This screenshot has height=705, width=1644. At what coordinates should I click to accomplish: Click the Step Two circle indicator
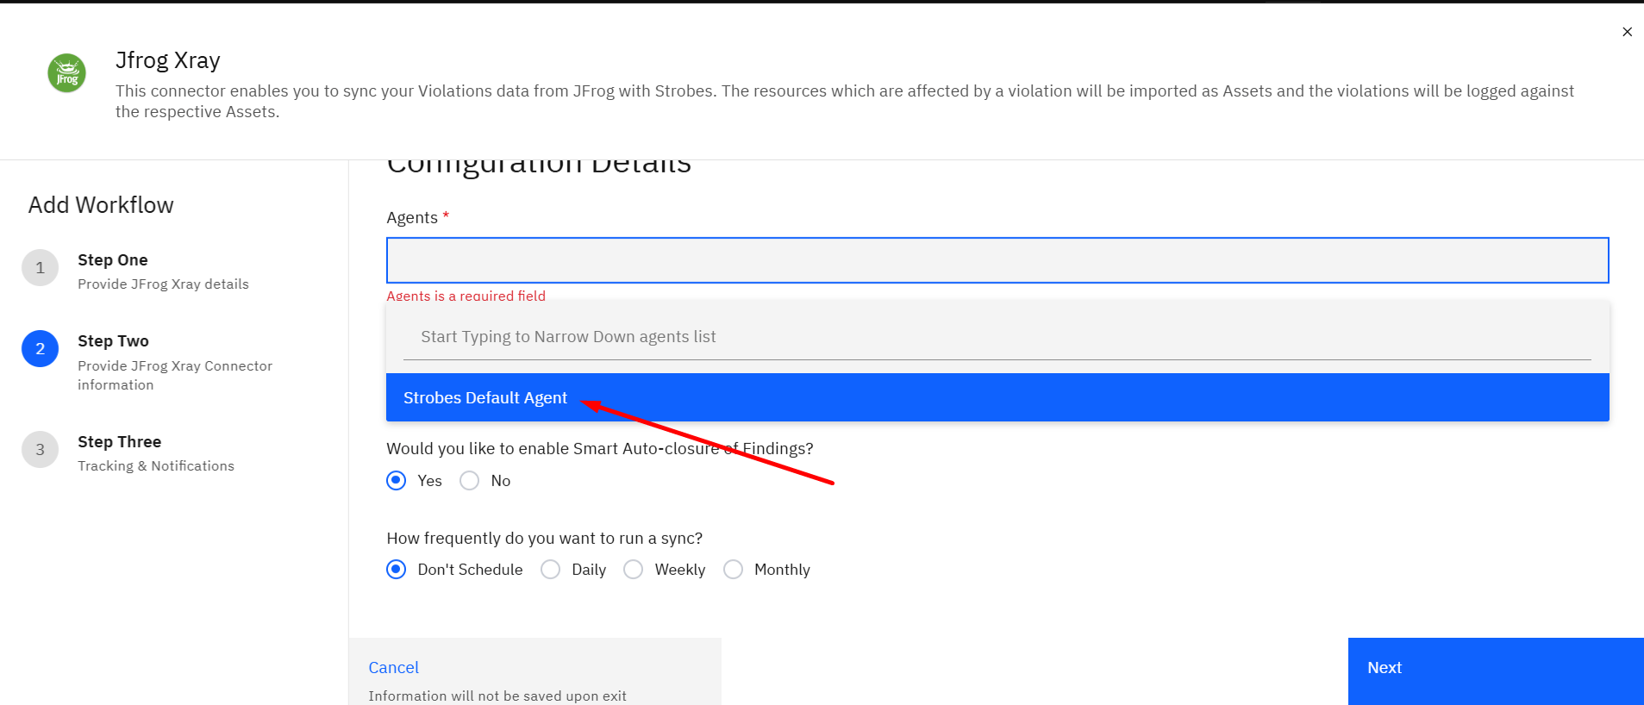coord(40,349)
